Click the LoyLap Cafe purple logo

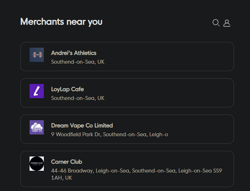coord(37,91)
